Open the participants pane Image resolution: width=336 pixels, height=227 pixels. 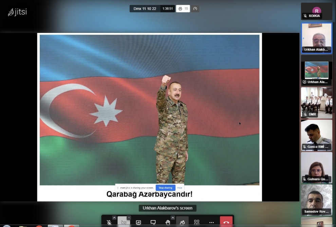(182, 222)
